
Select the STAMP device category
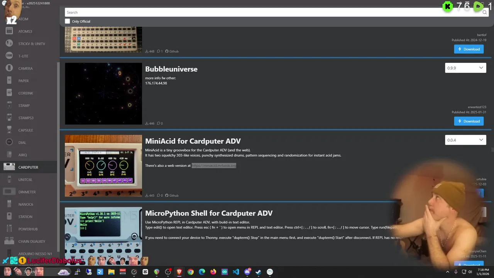click(x=29, y=105)
